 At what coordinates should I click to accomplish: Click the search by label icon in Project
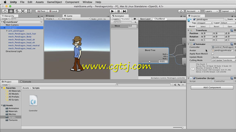[x=179, y=85]
